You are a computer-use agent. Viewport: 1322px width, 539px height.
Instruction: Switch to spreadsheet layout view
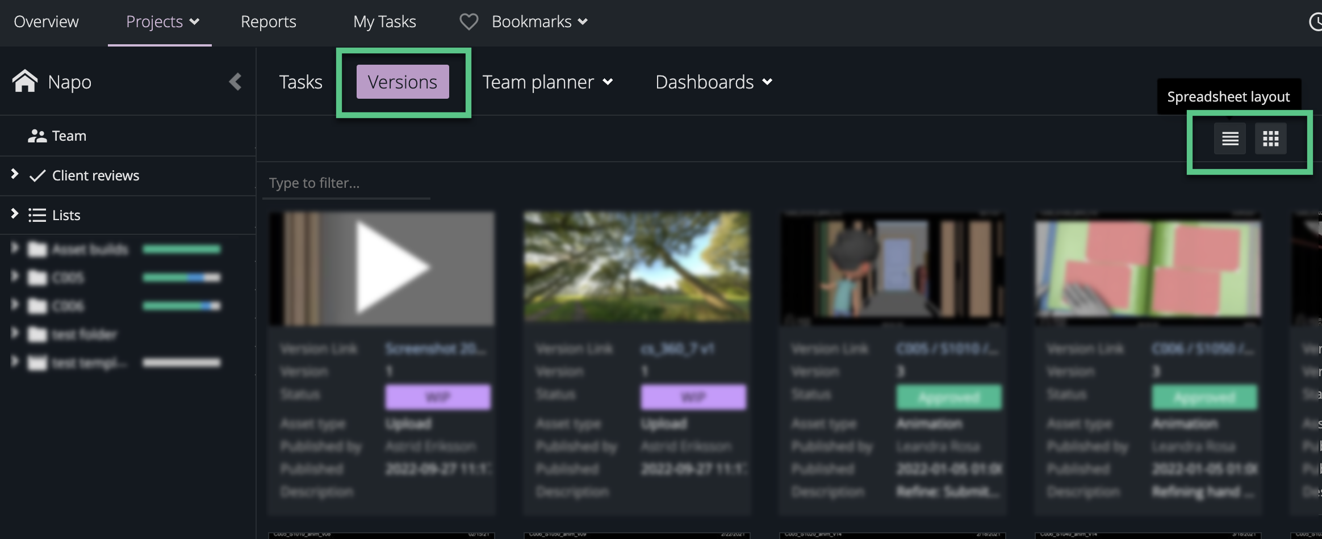(x=1229, y=138)
